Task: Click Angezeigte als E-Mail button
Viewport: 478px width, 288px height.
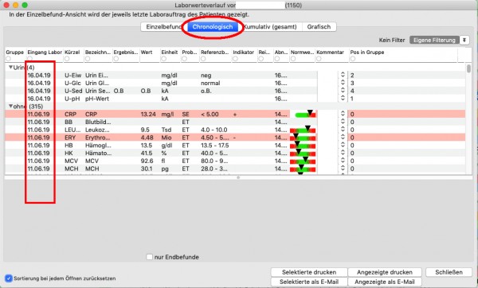Action: tap(385, 282)
